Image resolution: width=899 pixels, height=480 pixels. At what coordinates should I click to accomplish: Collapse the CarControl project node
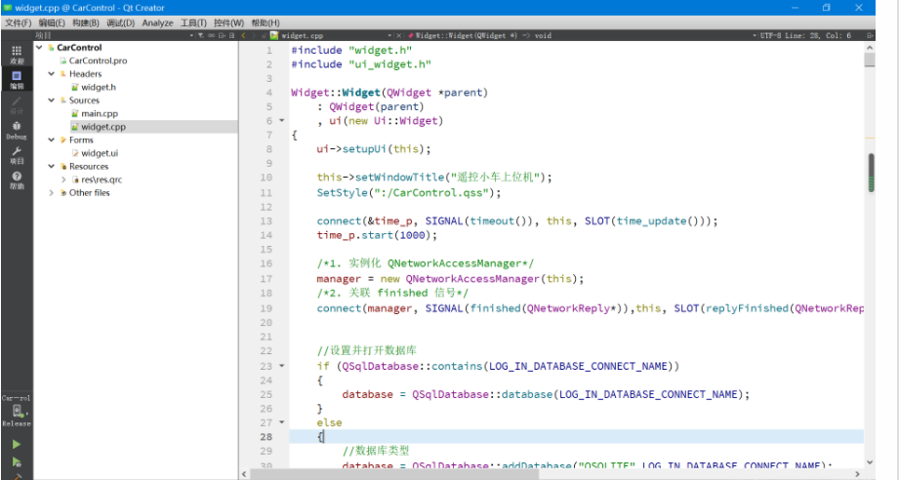(x=39, y=48)
